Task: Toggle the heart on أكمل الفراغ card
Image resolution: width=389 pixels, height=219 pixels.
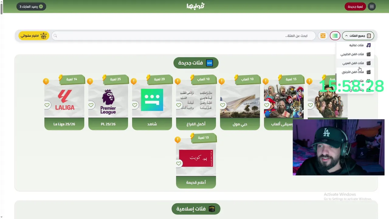Action: pyautogui.click(x=179, y=105)
